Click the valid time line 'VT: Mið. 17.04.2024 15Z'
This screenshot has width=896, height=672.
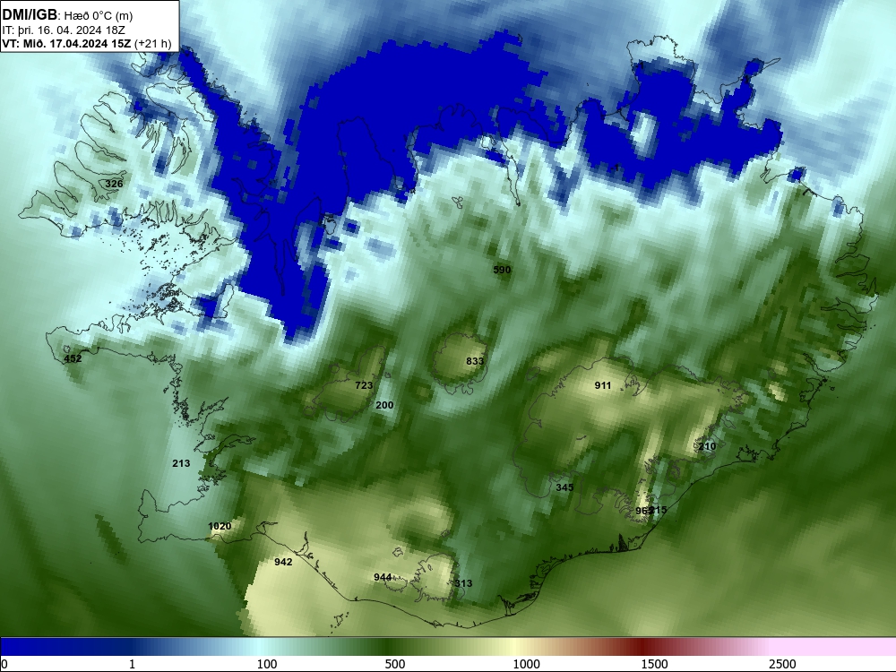point(67,43)
